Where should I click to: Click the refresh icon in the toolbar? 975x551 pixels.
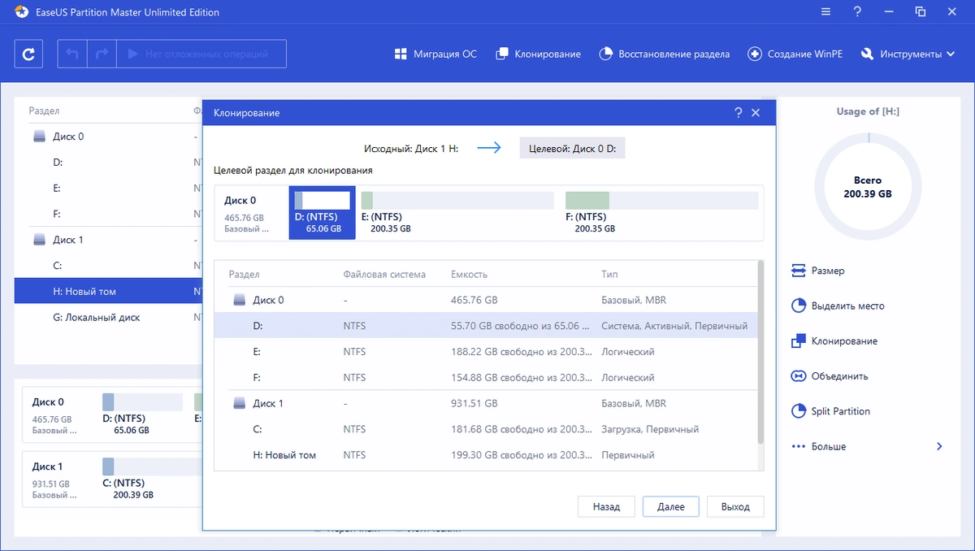(29, 54)
